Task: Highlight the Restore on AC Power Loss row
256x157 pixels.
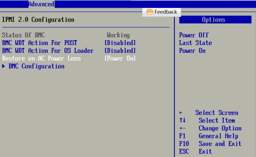Action: click(41, 59)
